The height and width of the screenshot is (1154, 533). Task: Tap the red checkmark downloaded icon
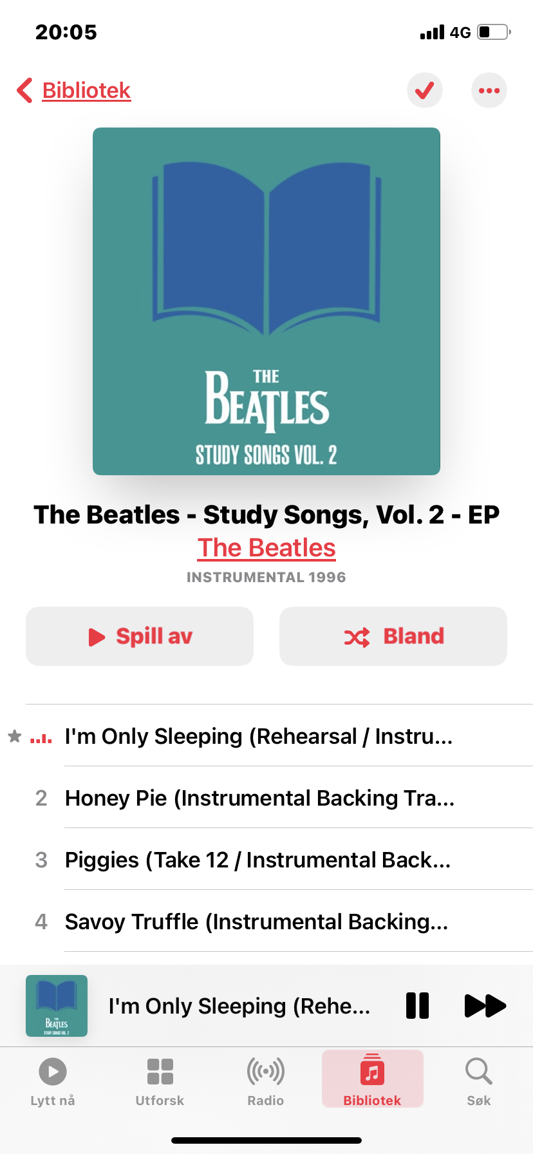pos(425,90)
